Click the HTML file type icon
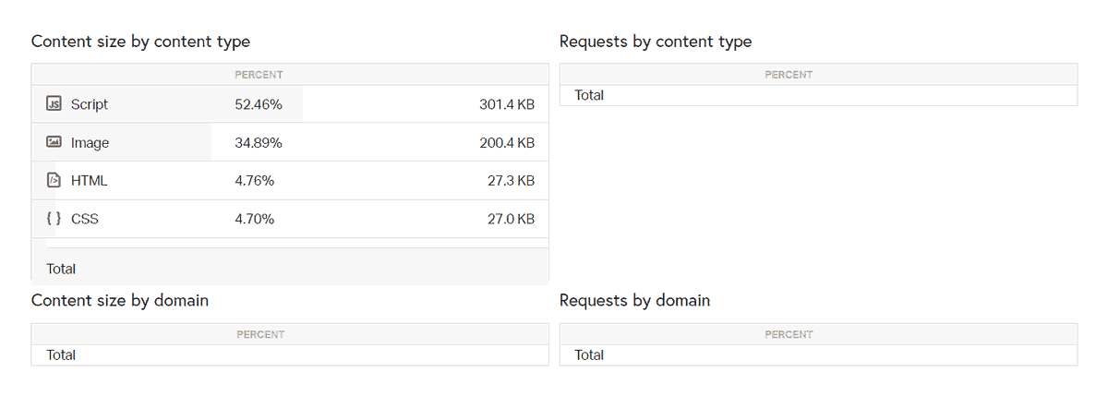The image size is (1108, 396). coord(54,181)
